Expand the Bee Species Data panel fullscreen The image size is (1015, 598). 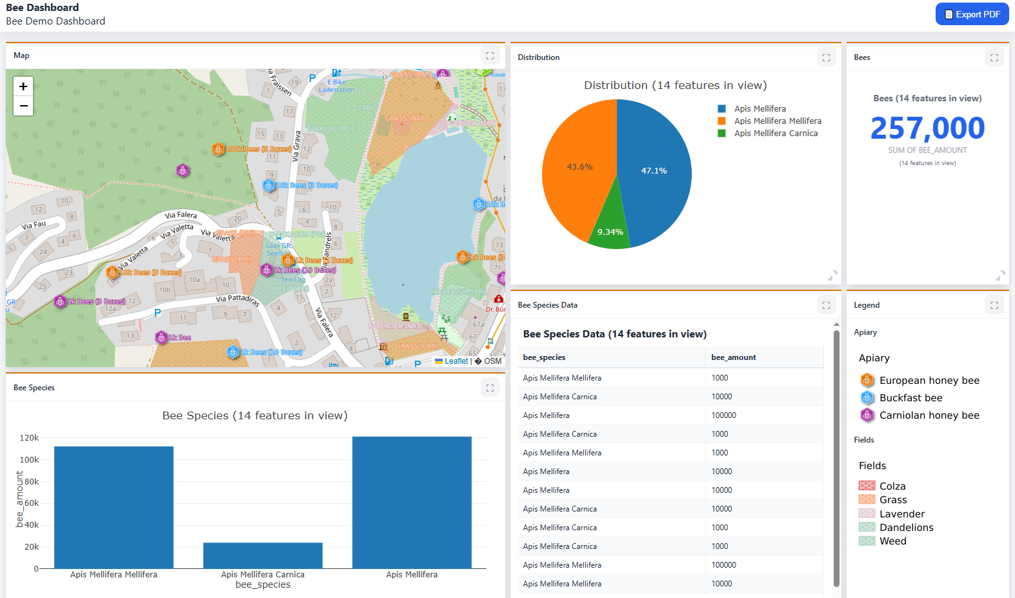(x=826, y=305)
